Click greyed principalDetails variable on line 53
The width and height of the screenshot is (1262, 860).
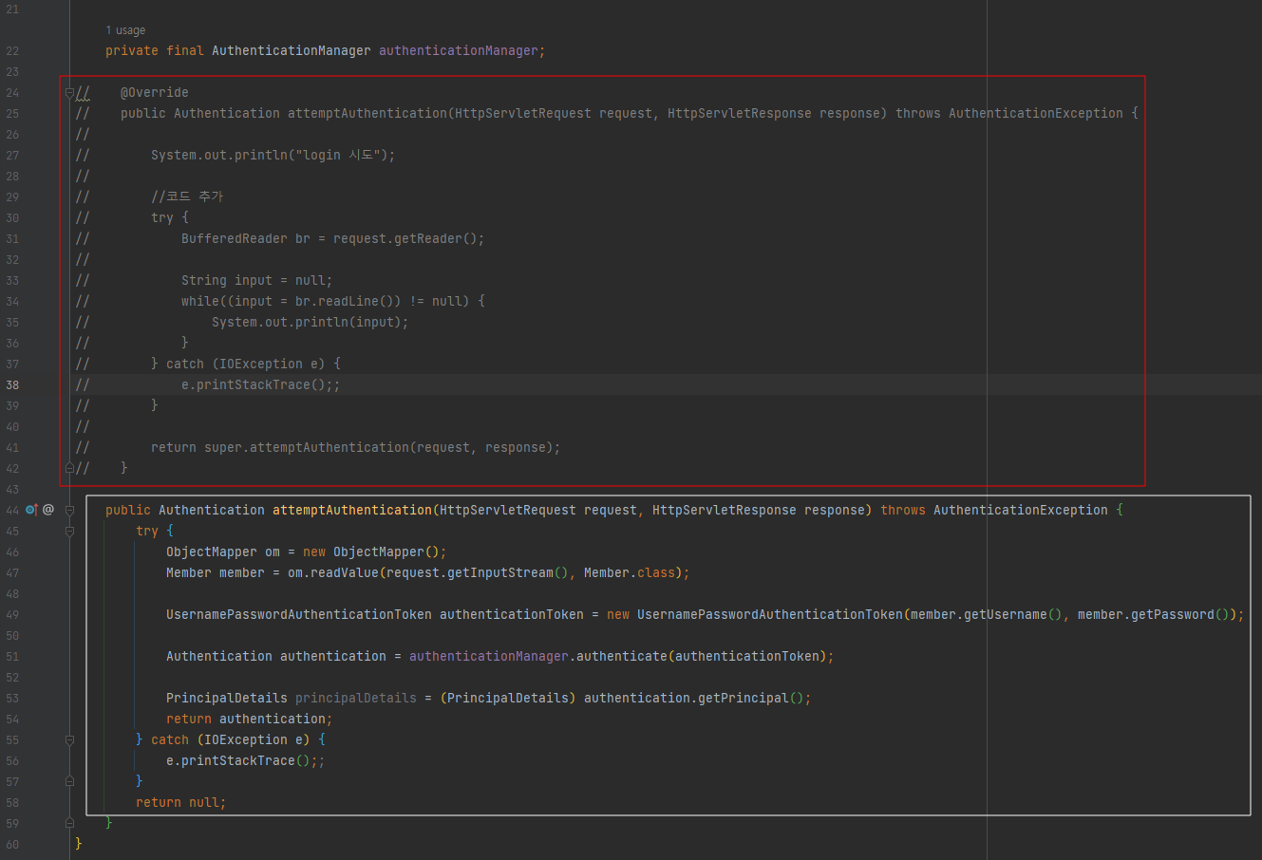click(356, 698)
